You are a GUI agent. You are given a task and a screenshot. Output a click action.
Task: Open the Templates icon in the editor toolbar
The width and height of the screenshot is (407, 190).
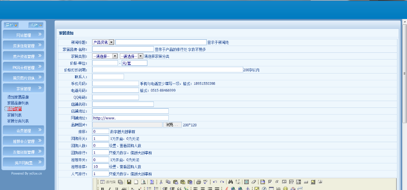pyautogui.click(x=152, y=182)
